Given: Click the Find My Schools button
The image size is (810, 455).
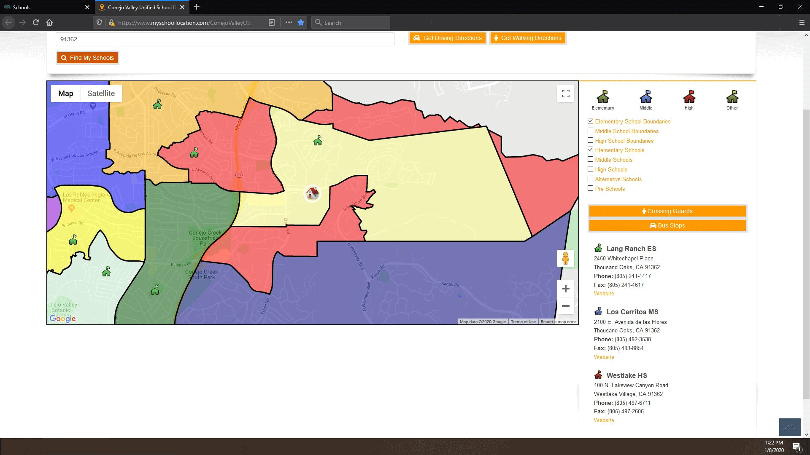Looking at the screenshot, I should click(x=88, y=58).
